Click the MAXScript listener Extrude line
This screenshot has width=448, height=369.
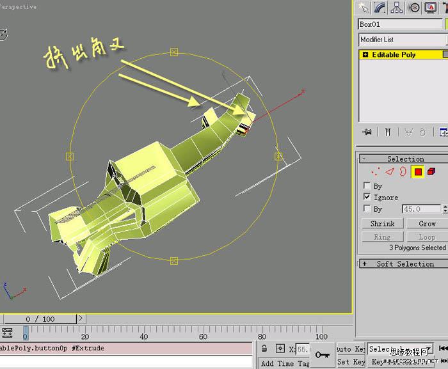126,348
